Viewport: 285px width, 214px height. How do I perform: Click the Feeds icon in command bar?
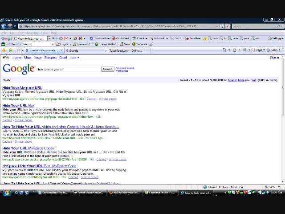tap(235, 50)
